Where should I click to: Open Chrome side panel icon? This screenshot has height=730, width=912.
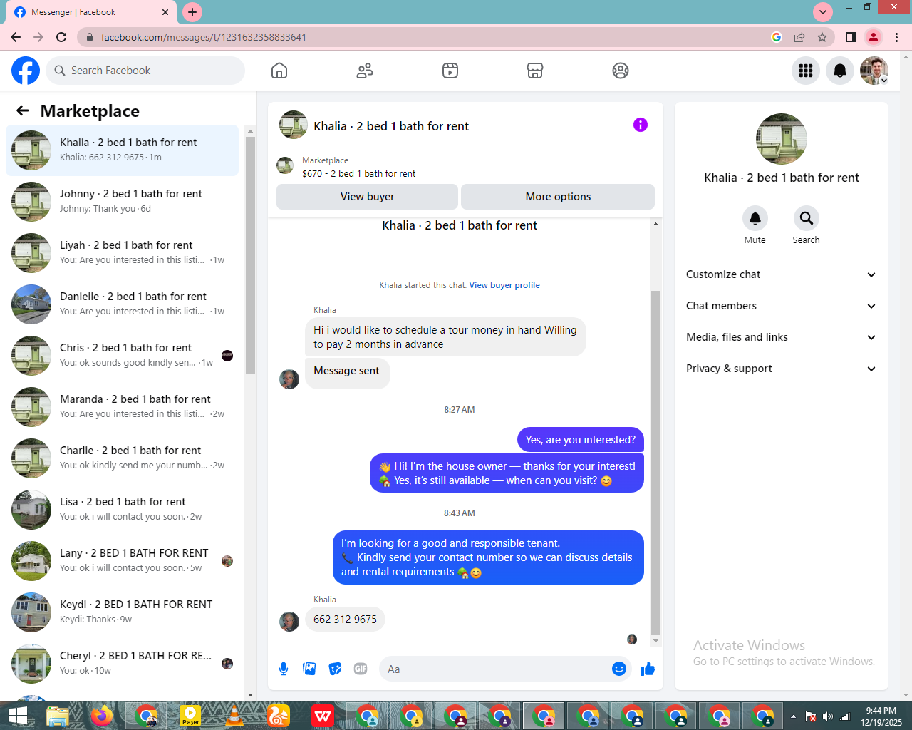point(851,37)
